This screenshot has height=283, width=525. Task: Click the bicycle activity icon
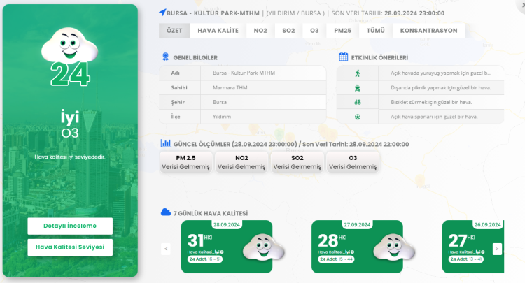click(358, 102)
